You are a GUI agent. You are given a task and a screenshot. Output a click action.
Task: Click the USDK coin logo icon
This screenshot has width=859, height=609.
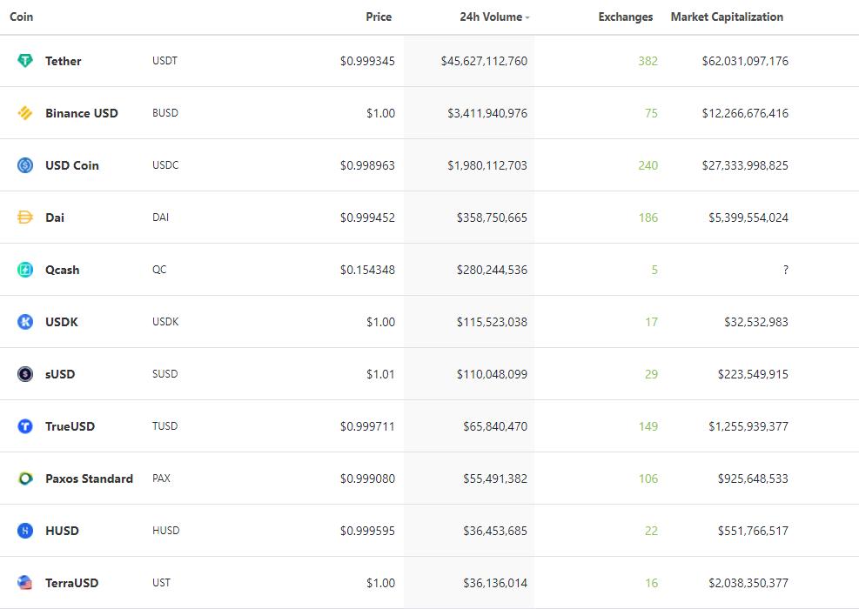pyautogui.click(x=25, y=322)
